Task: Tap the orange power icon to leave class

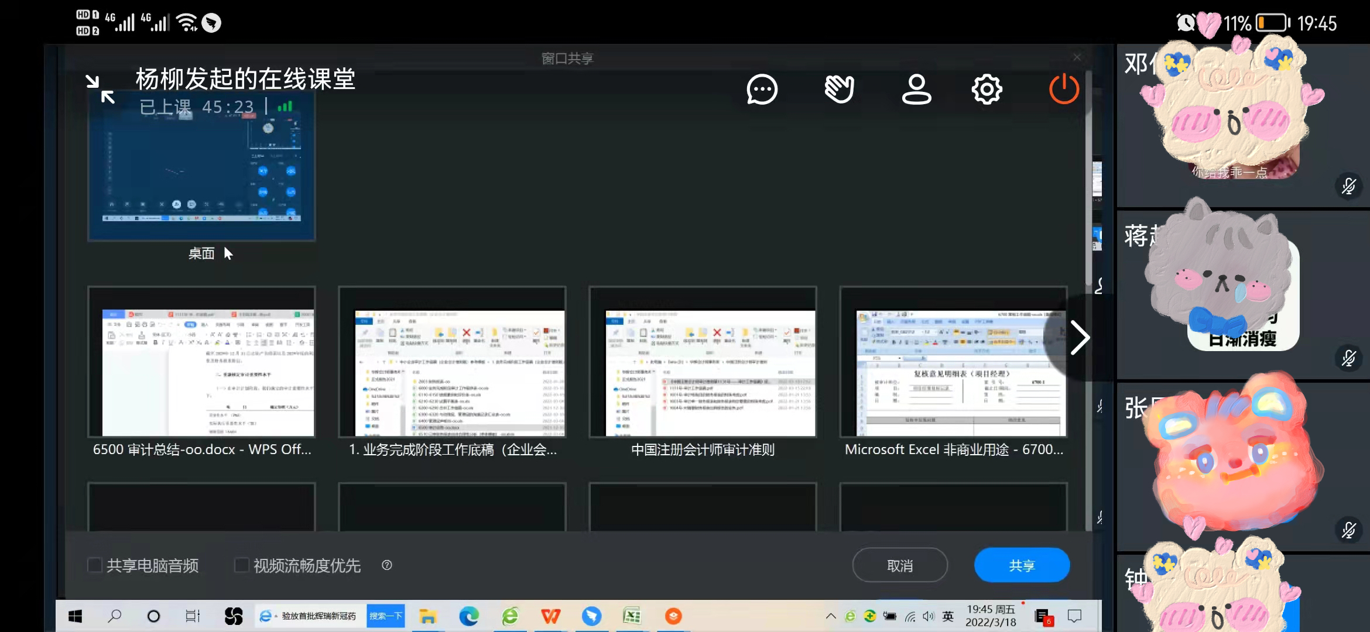Action: pyautogui.click(x=1064, y=89)
